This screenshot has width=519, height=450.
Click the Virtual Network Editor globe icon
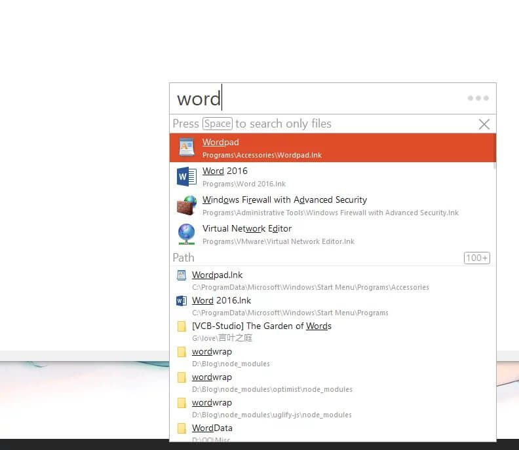pyautogui.click(x=187, y=234)
